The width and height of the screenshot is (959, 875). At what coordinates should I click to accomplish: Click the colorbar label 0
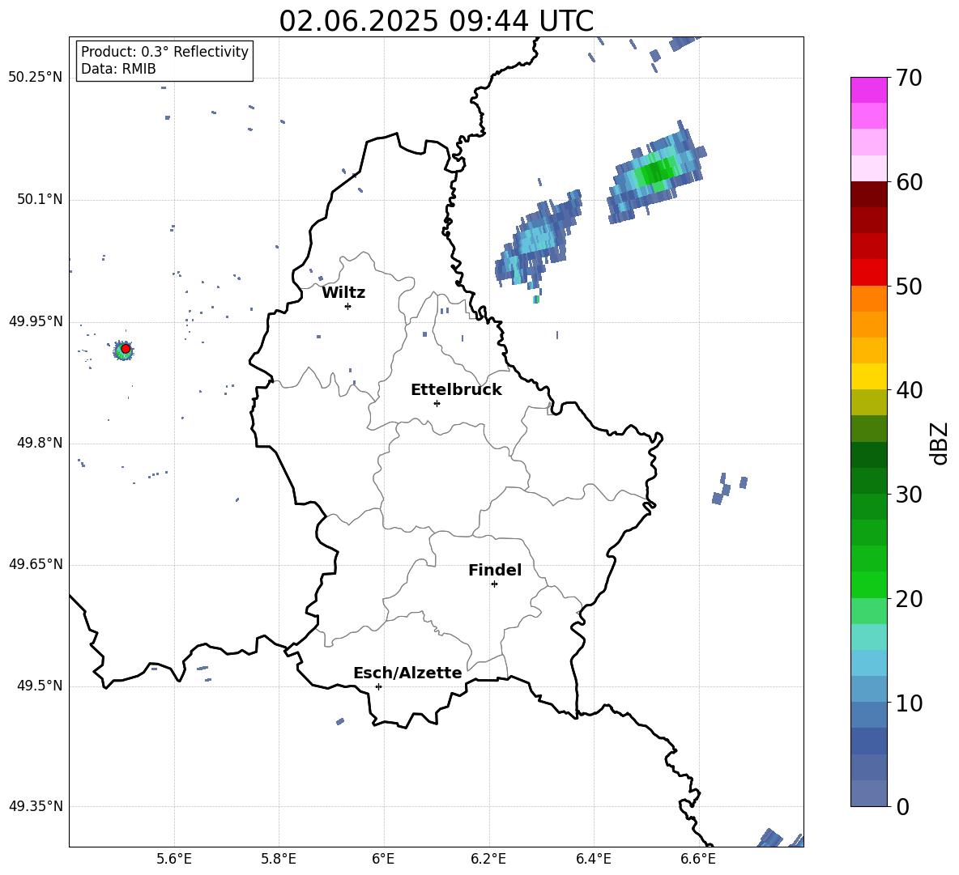903,806
